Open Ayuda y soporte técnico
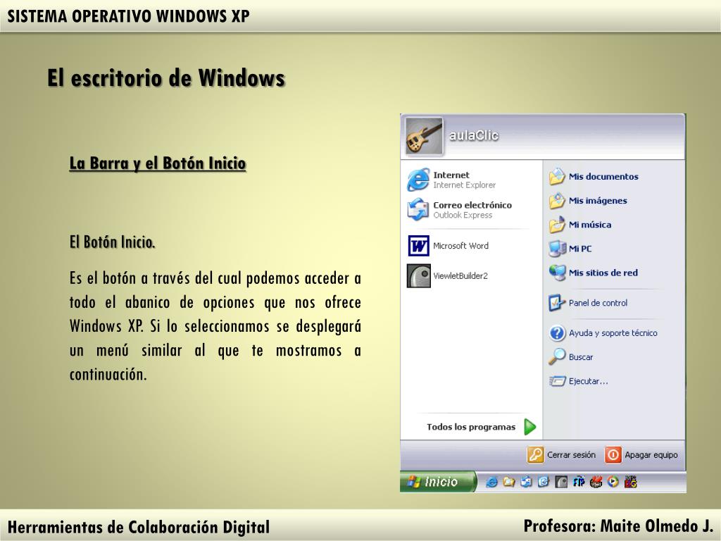Screen dimensions: 721x541 603,333
